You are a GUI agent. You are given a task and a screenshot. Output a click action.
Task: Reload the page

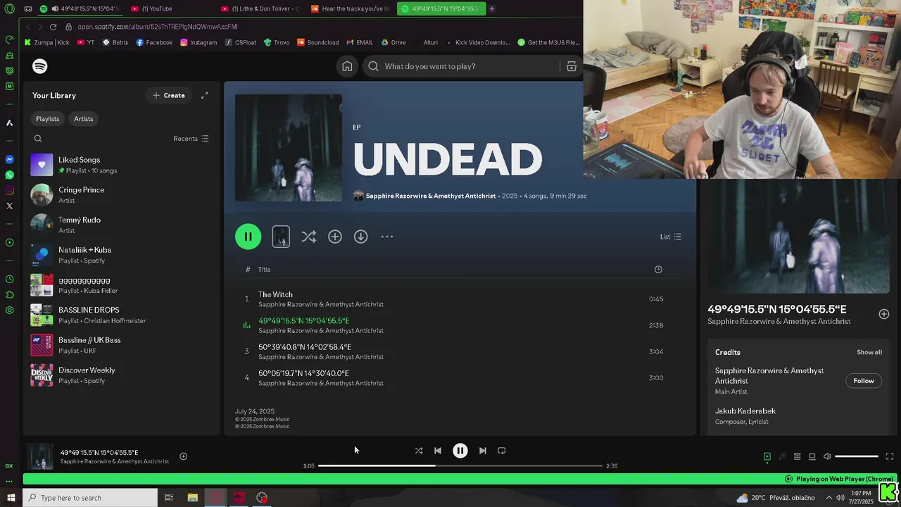point(53,27)
